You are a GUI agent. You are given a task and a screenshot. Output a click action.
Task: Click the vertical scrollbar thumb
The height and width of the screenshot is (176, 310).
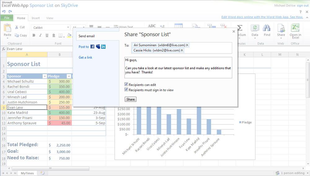[x=308, y=80]
